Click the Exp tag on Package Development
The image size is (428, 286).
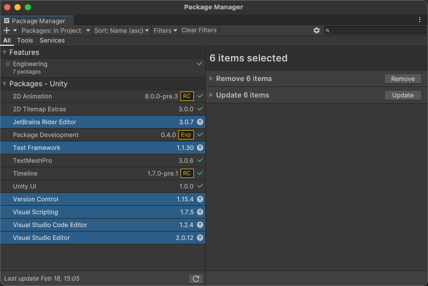point(186,135)
